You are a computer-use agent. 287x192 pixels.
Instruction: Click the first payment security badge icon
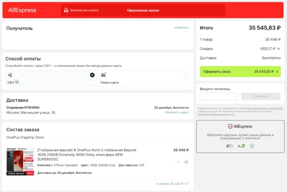[x=229, y=146]
